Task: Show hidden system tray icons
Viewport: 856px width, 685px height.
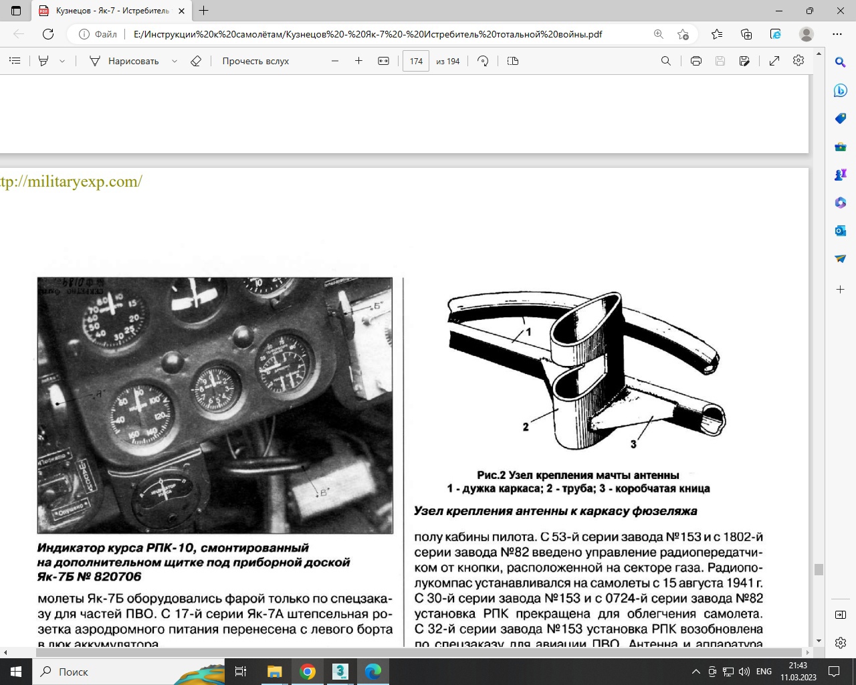Action: [696, 672]
